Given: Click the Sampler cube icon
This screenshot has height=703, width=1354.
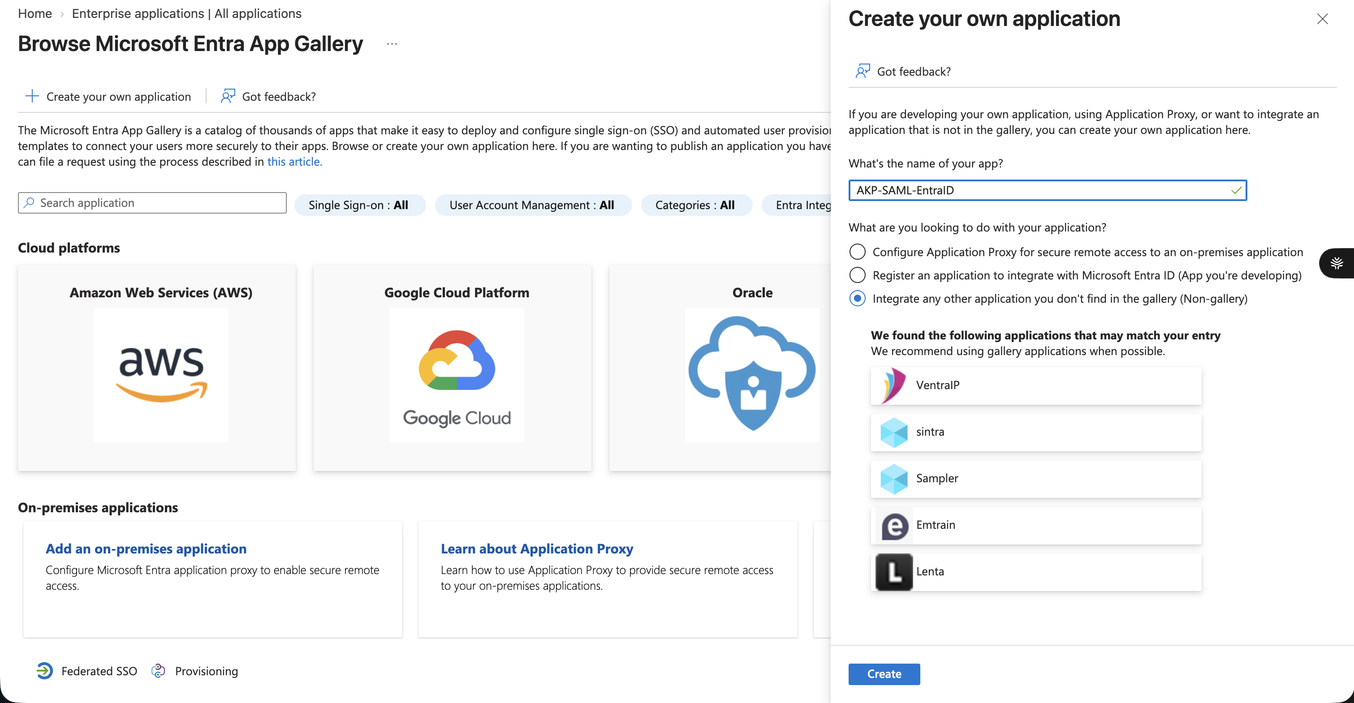Looking at the screenshot, I should [x=894, y=479].
